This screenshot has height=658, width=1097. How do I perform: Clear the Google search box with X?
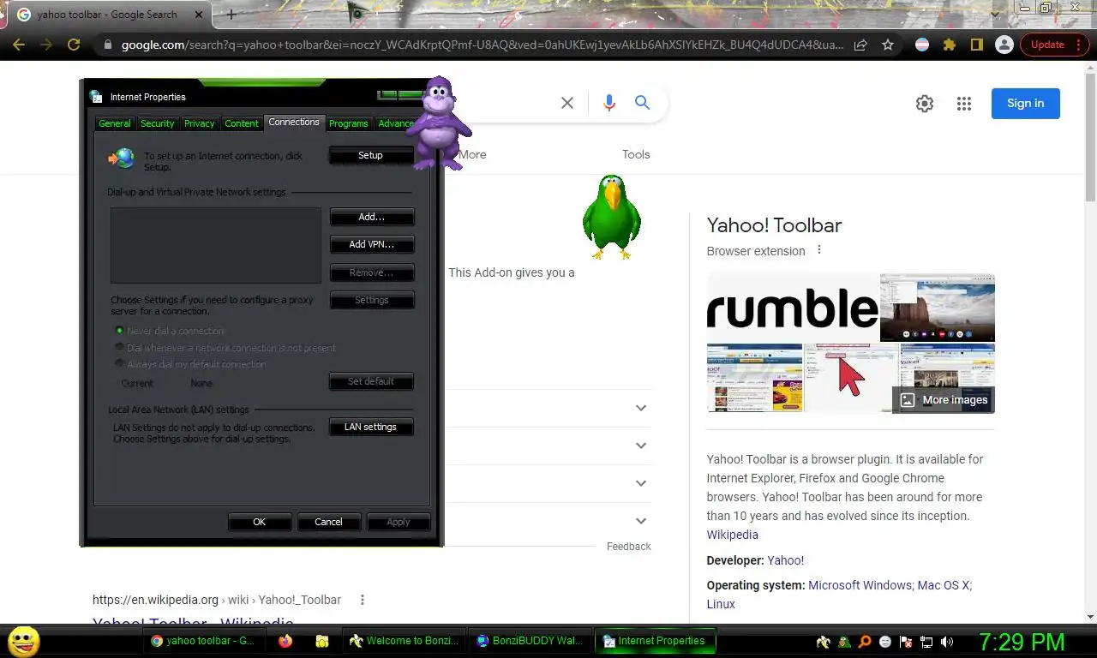click(x=567, y=103)
